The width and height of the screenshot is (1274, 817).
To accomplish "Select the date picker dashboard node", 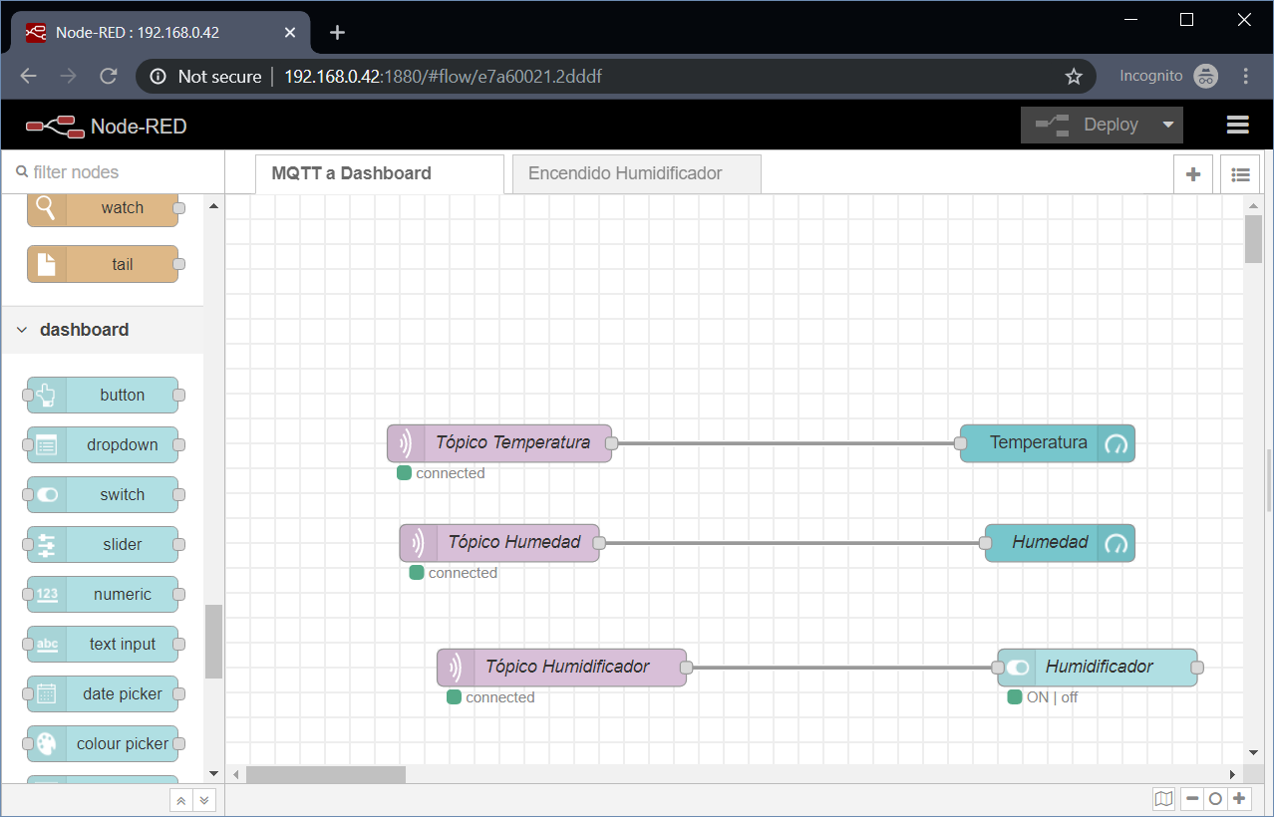I will point(103,694).
